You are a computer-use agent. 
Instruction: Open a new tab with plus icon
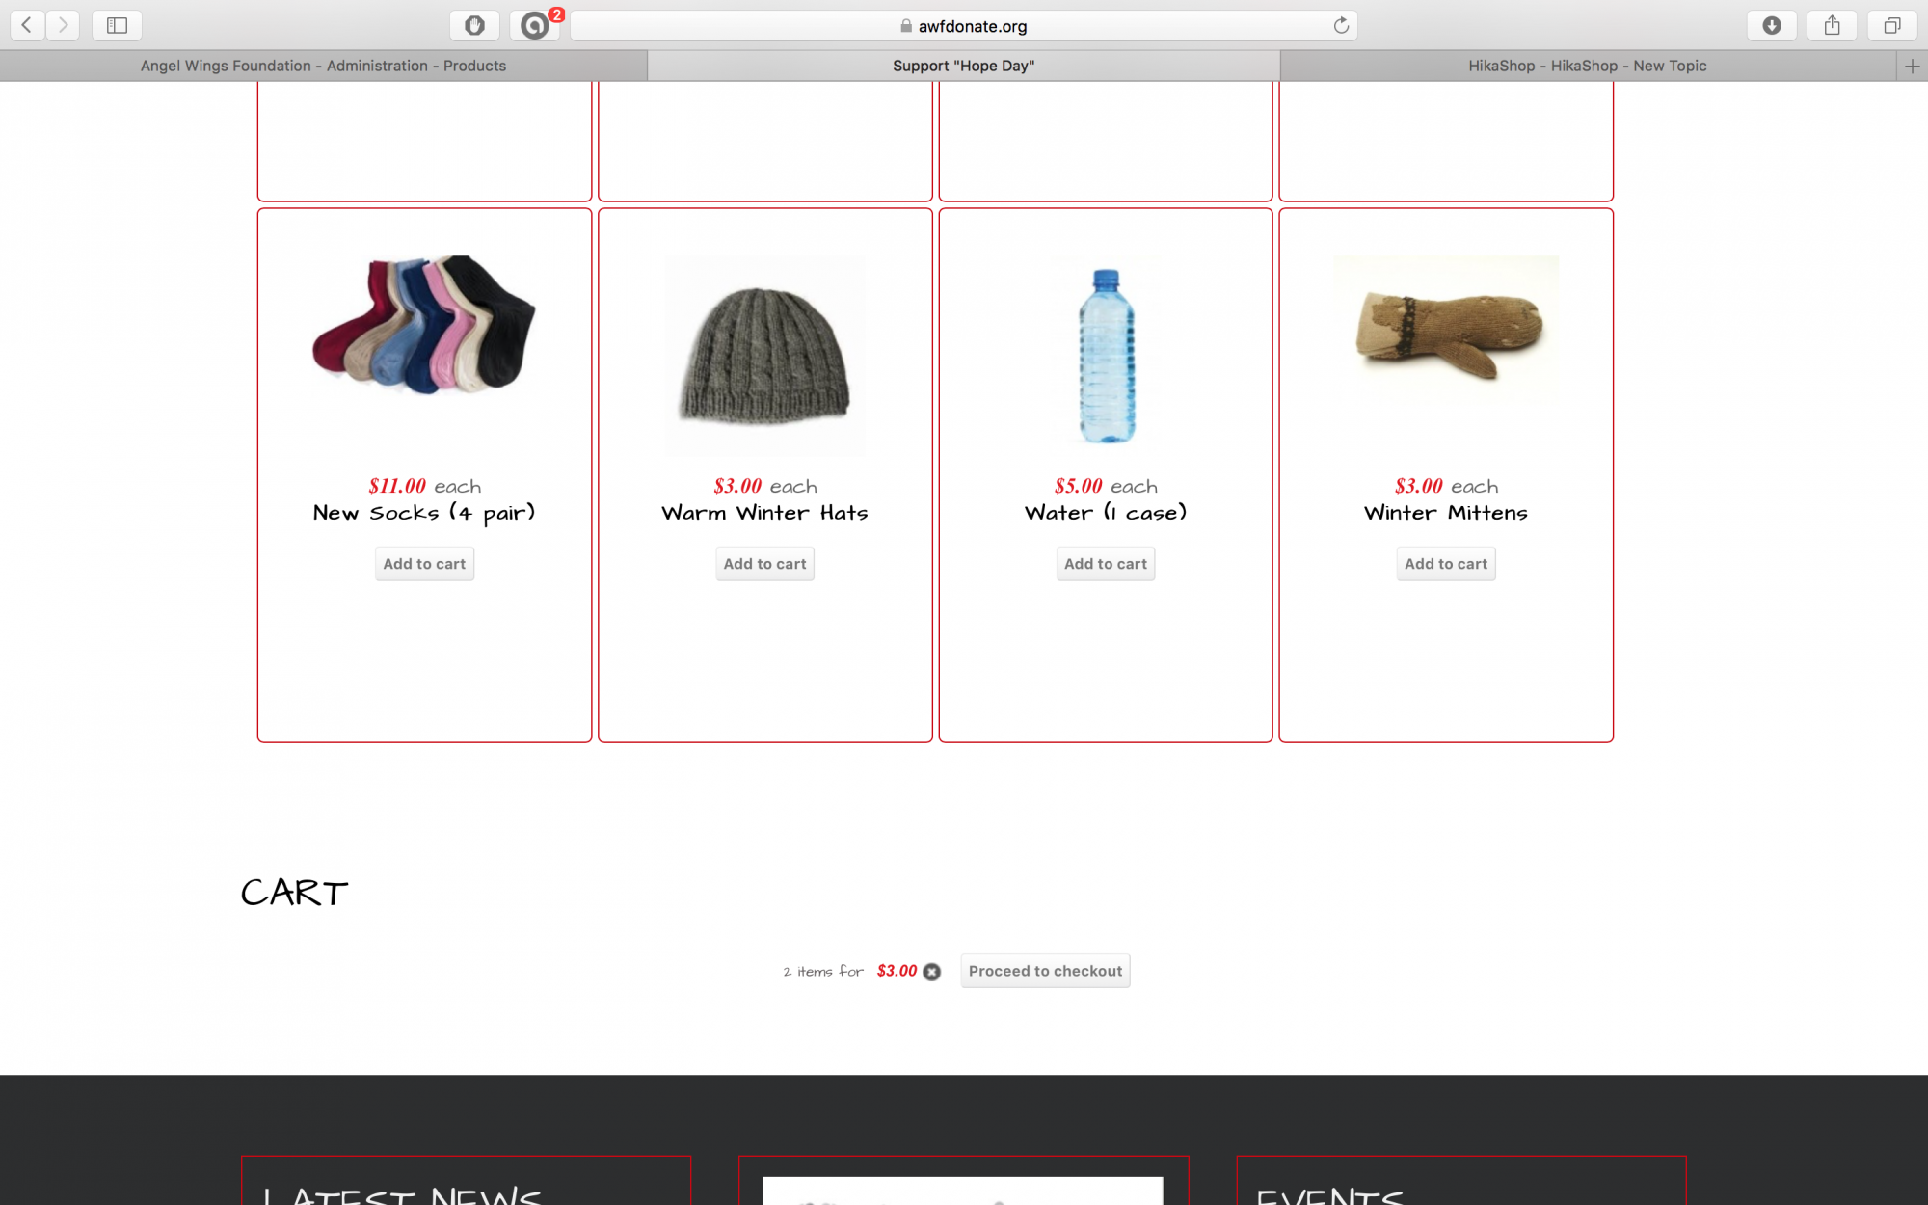click(x=1913, y=66)
